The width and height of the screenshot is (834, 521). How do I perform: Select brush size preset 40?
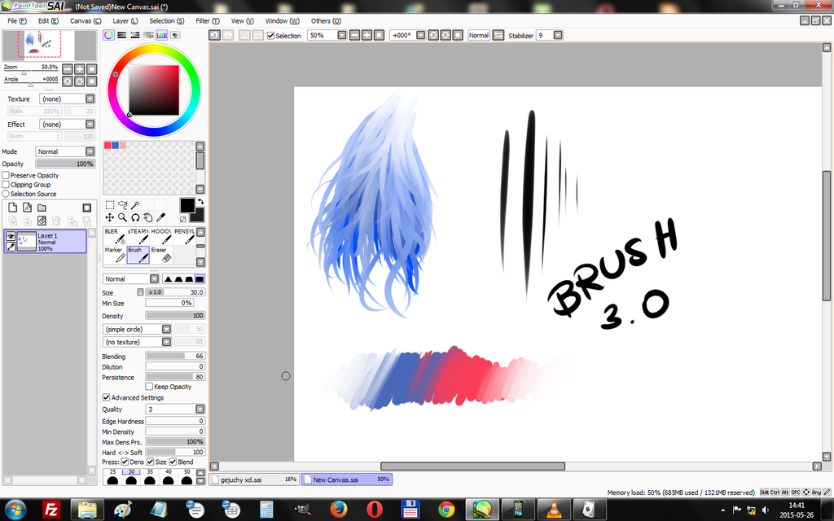pyautogui.click(x=168, y=477)
